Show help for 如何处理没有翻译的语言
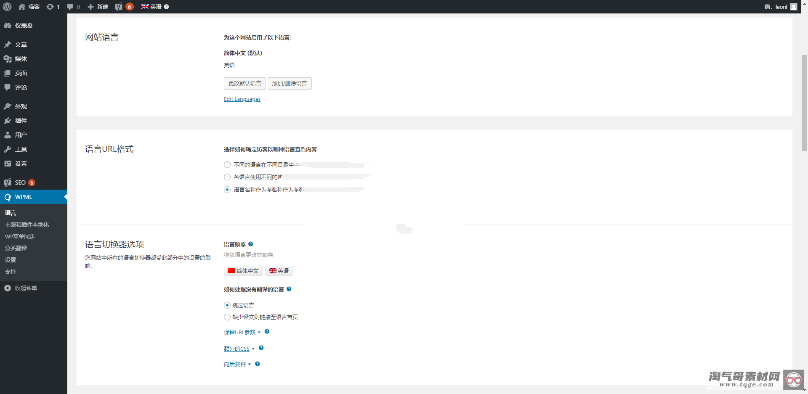Screen dimensions: 808x394 [289, 289]
